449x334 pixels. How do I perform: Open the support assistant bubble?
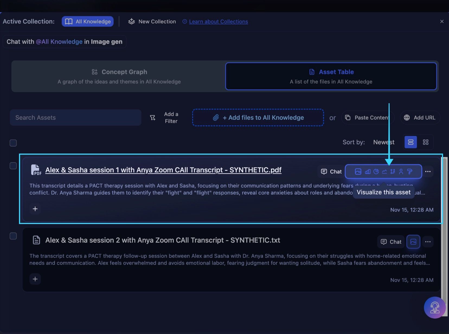tap(435, 307)
